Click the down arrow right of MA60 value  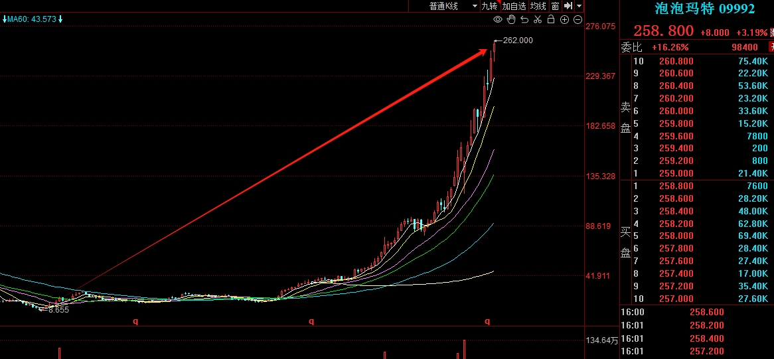(60, 19)
